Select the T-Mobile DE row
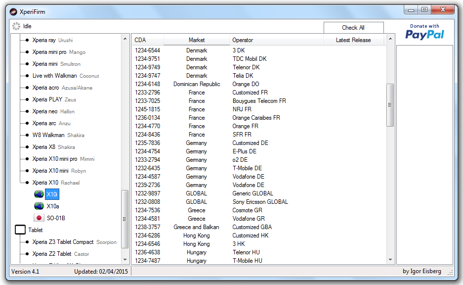The width and height of the screenshot is (463, 285). 258,168
